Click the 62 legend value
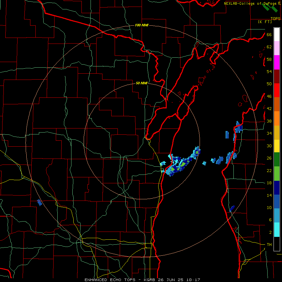This screenshot has width=282, height=282. click(269, 47)
